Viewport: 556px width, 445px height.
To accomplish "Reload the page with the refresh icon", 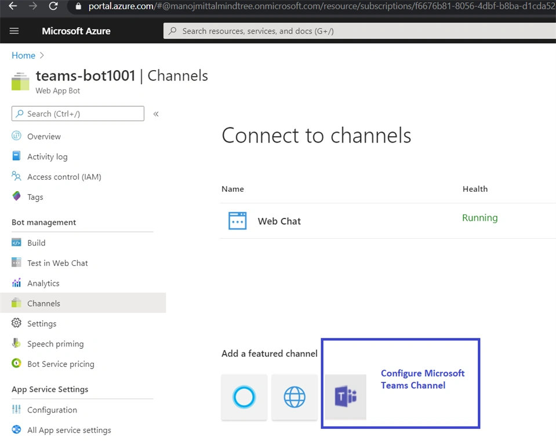I will 53,6.
